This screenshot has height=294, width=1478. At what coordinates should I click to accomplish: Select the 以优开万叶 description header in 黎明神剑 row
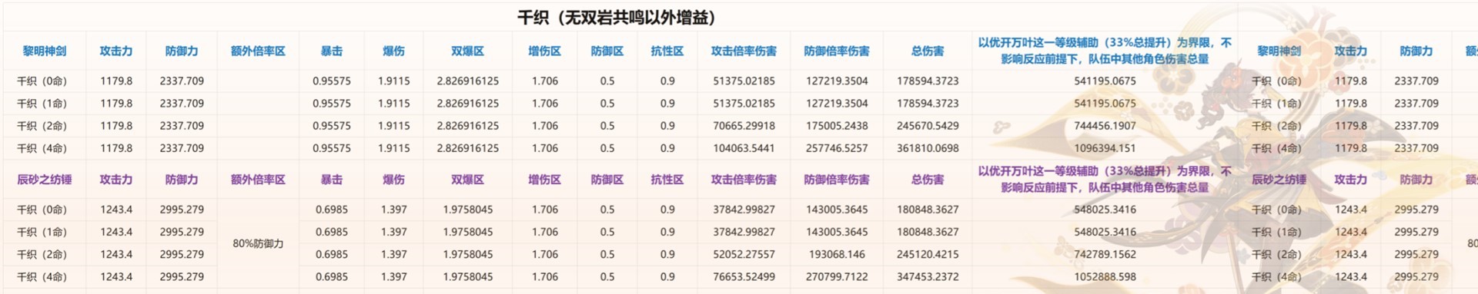1105,51
